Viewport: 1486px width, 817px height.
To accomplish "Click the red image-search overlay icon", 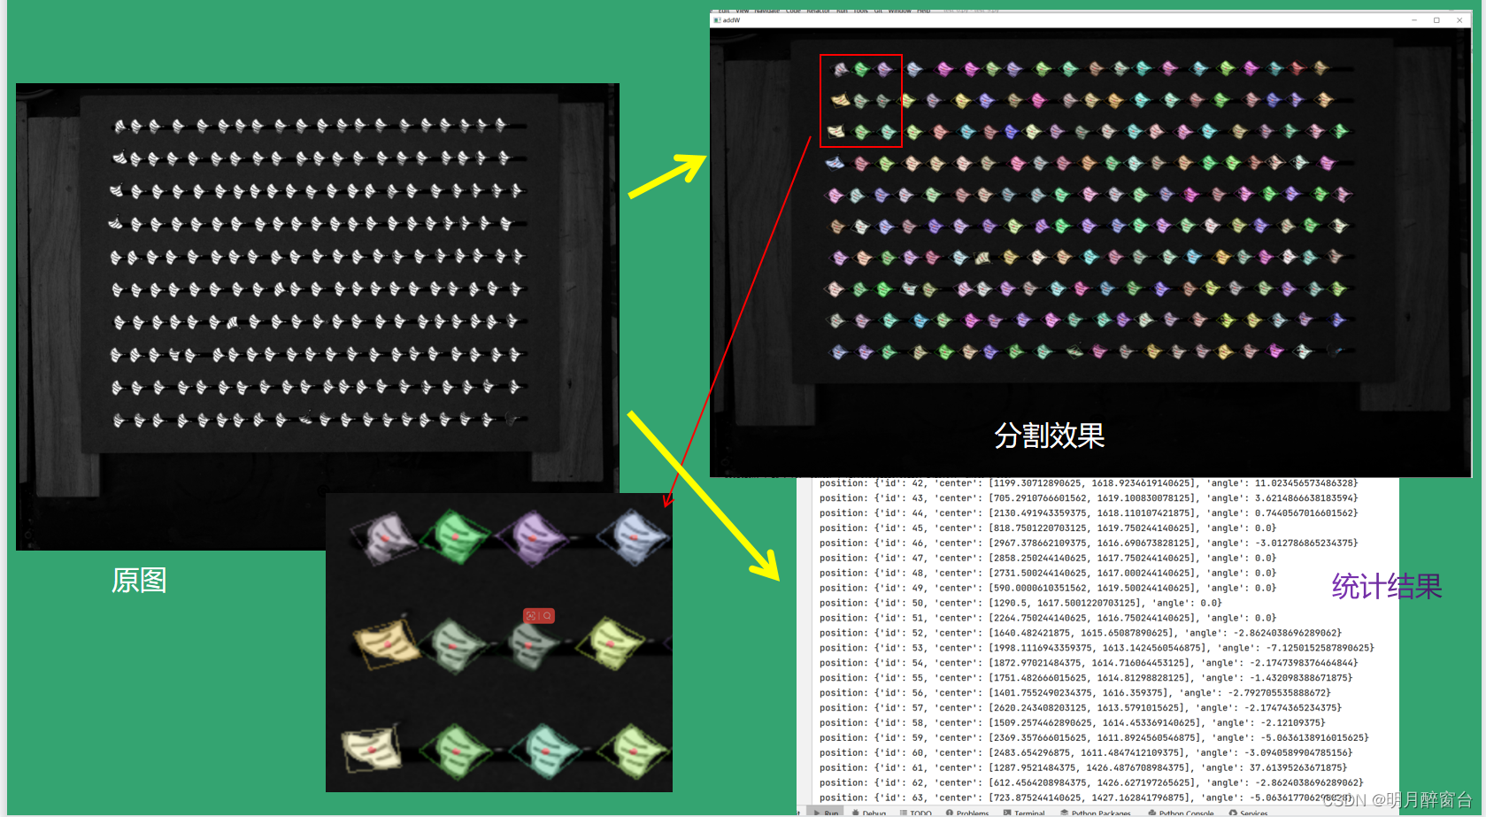I will point(539,615).
